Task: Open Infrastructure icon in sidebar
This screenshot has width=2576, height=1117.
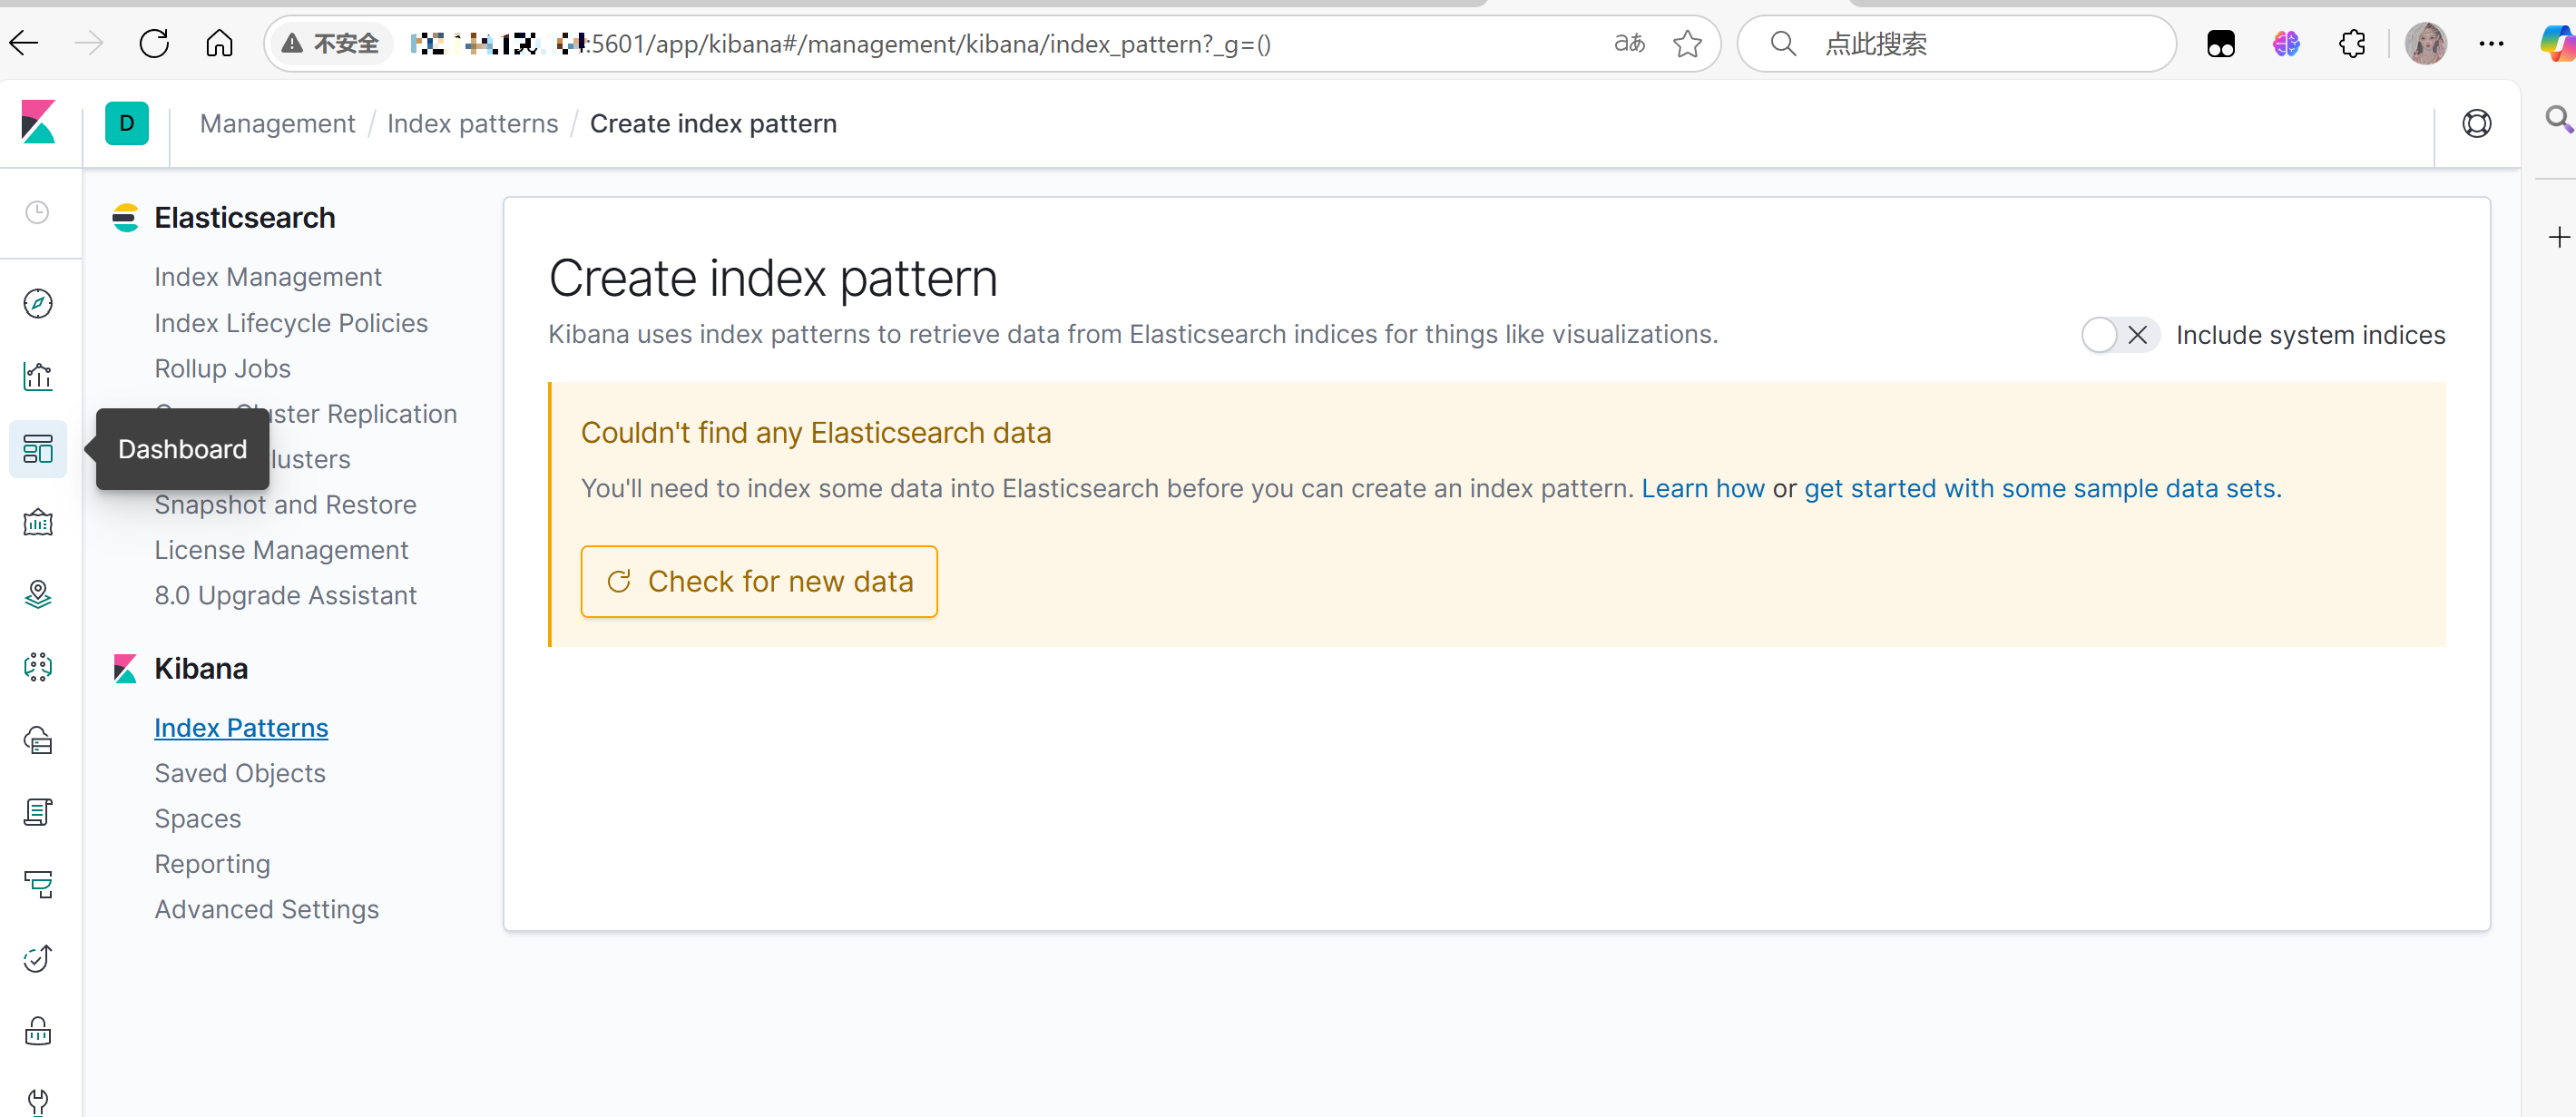Action: pyautogui.click(x=38, y=740)
